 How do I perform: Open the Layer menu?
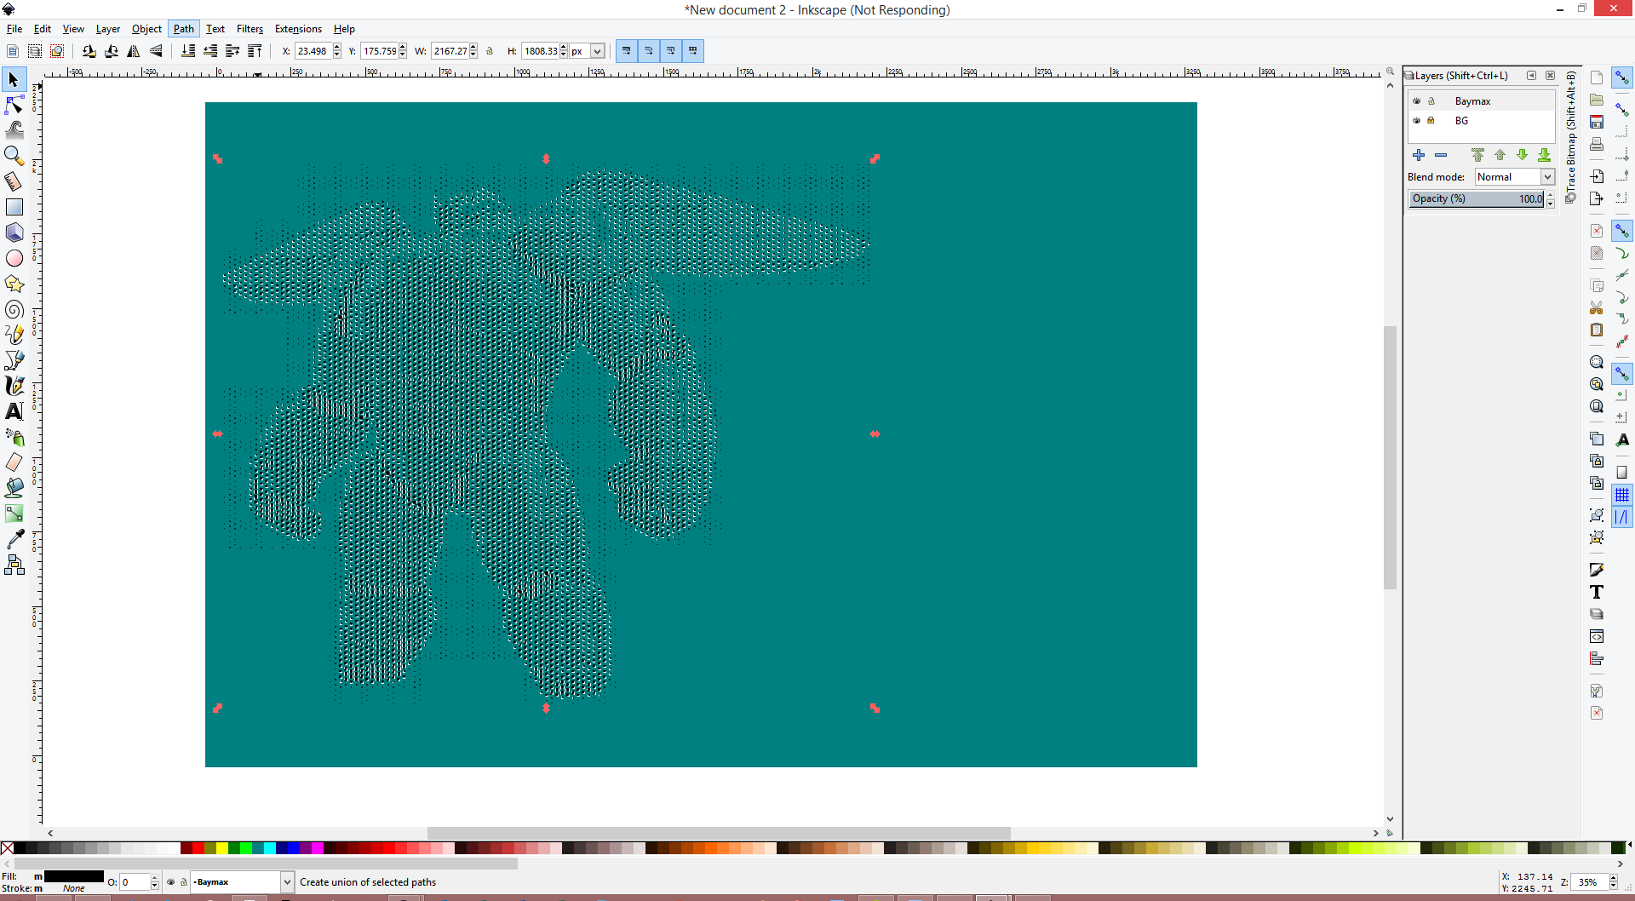pos(108,29)
